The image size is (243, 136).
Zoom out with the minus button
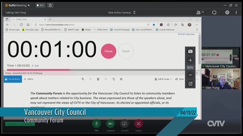click(190, 75)
